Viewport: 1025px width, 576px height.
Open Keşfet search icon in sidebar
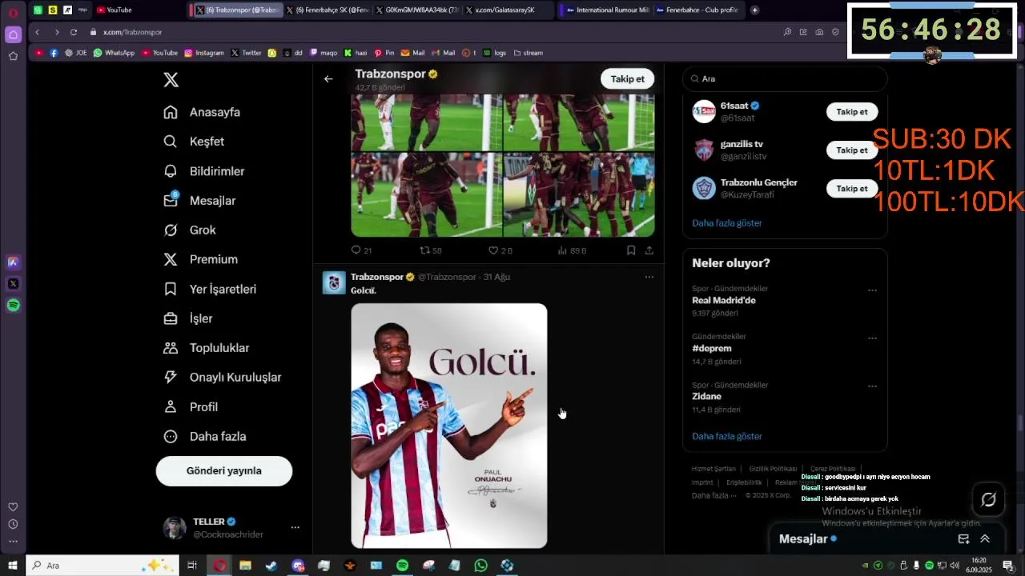171,142
